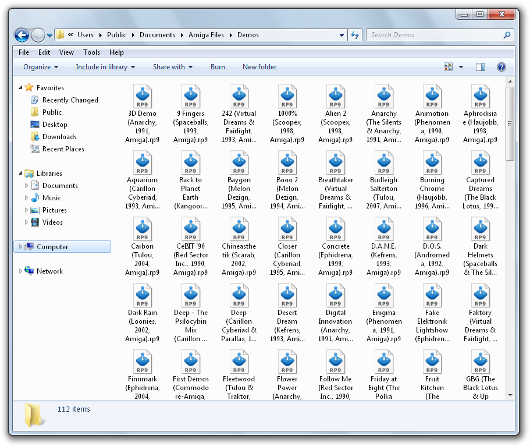This screenshot has height=446, width=530.
Task: Navigate to Public in the address breadcrumb
Action: tap(116, 35)
